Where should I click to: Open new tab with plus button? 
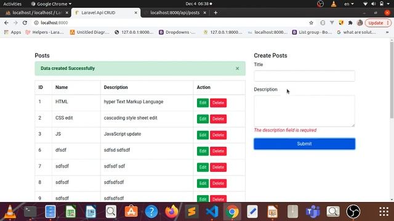[x=215, y=12]
